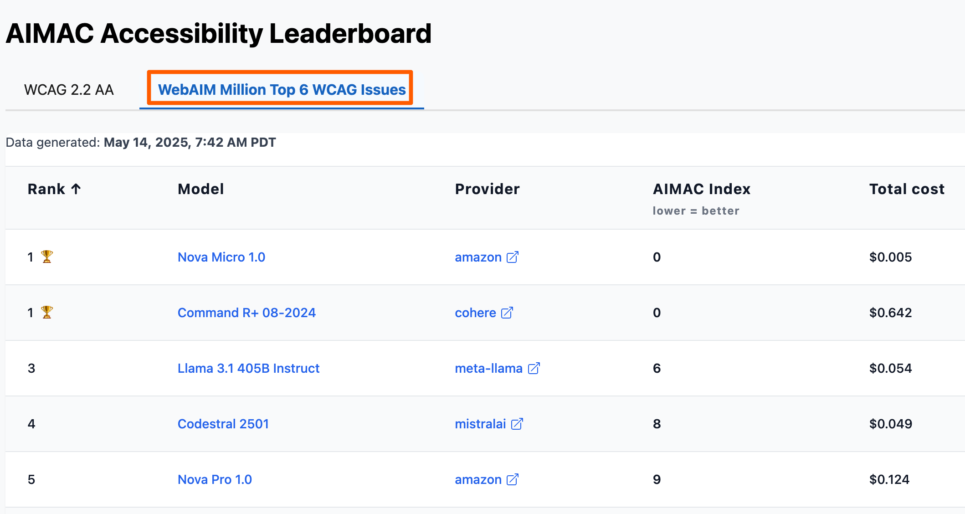
Task: Open the Command R+ 08-2024 model link
Action: coord(246,313)
